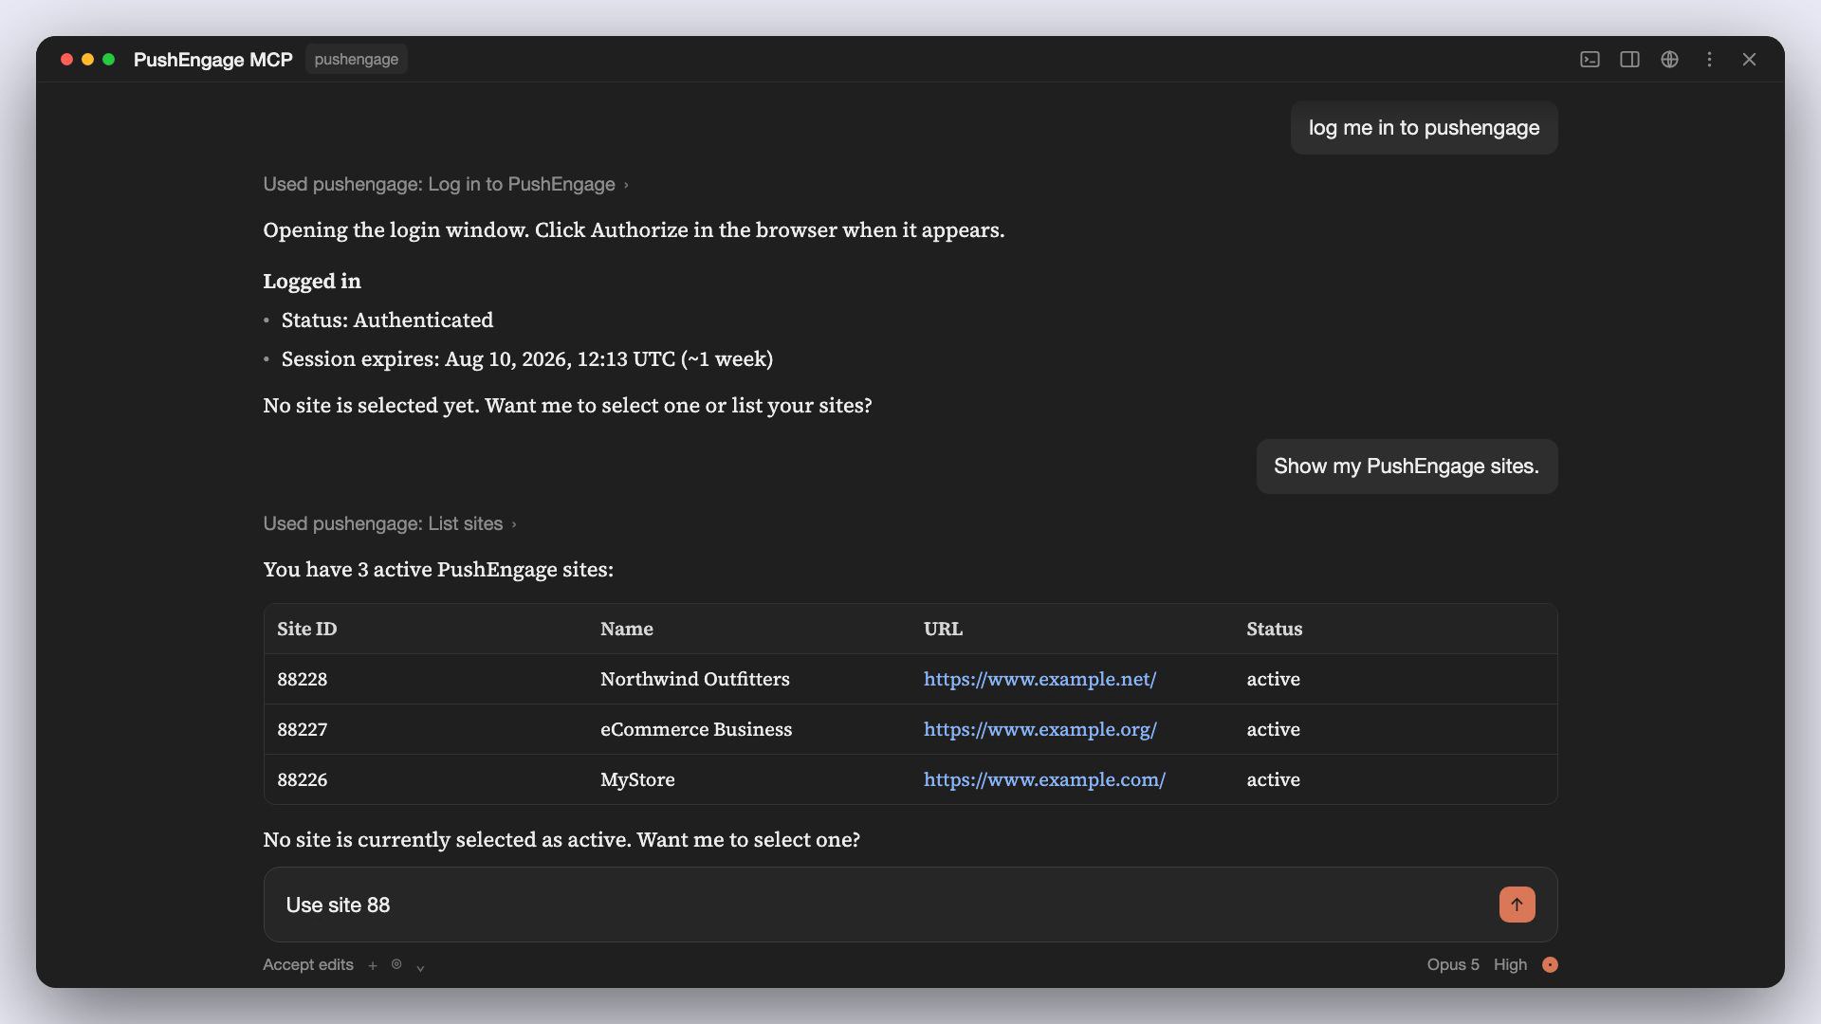Expand the List sites tool call
This screenshot has height=1024, width=1821.
390,523
